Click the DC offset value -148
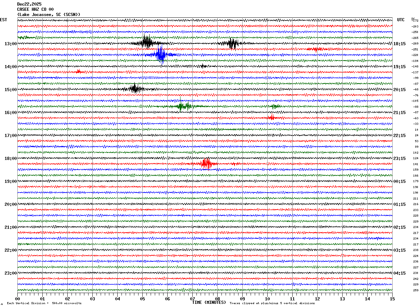 tap(415, 66)
